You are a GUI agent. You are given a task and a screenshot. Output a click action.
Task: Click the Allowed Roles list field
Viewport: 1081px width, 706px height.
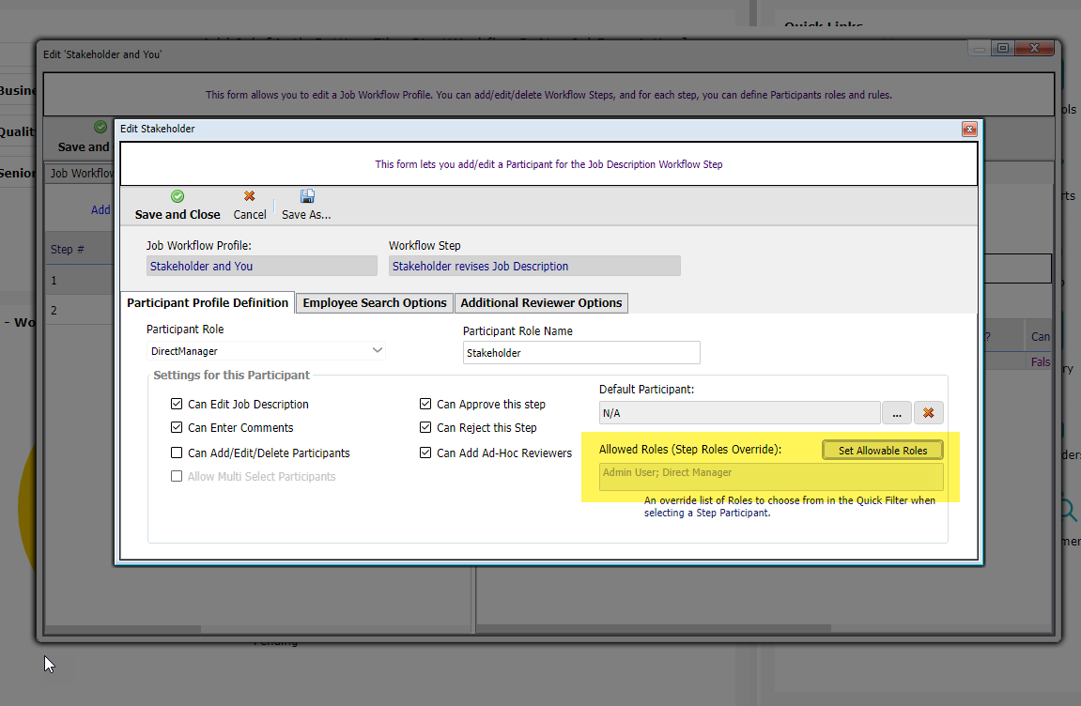pos(770,476)
